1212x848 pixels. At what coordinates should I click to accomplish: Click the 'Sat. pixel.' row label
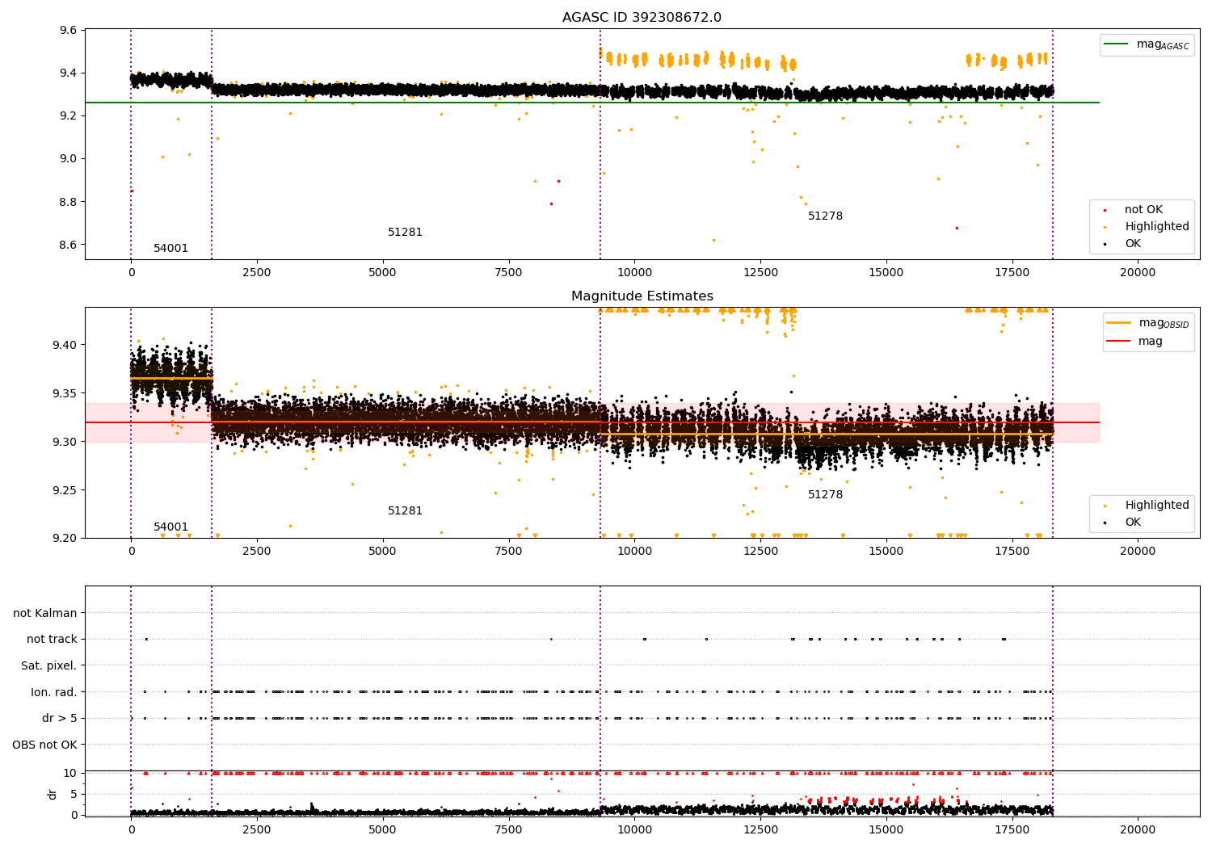[49, 666]
